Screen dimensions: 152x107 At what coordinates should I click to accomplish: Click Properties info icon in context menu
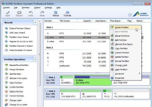112,78
